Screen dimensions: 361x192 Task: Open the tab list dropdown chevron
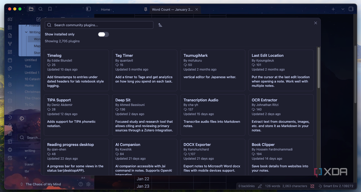pyautogui.click(x=343, y=9)
